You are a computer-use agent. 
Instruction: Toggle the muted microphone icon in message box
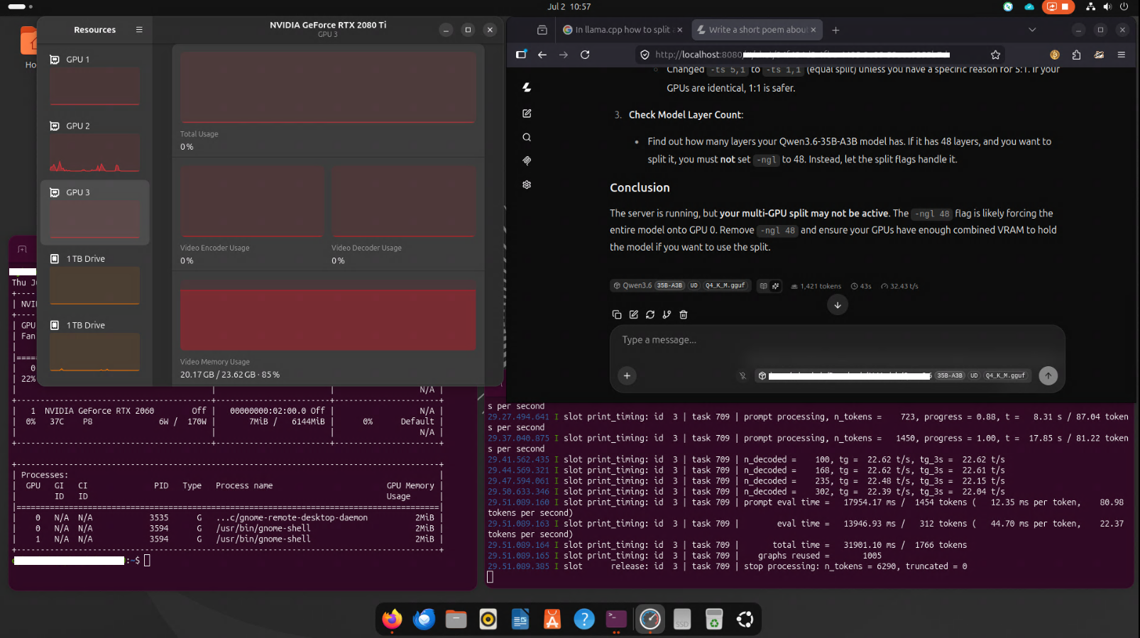[x=742, y=375]
